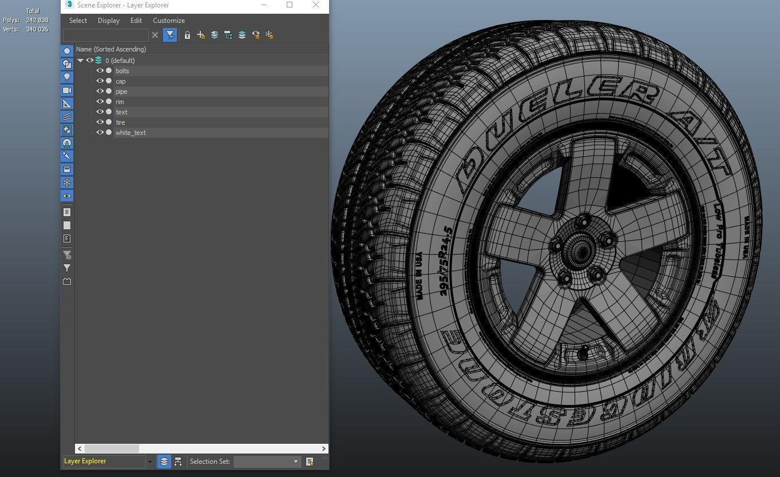
Task: Toggle the Display Lights bulb icon
Action: click(67, 77)
